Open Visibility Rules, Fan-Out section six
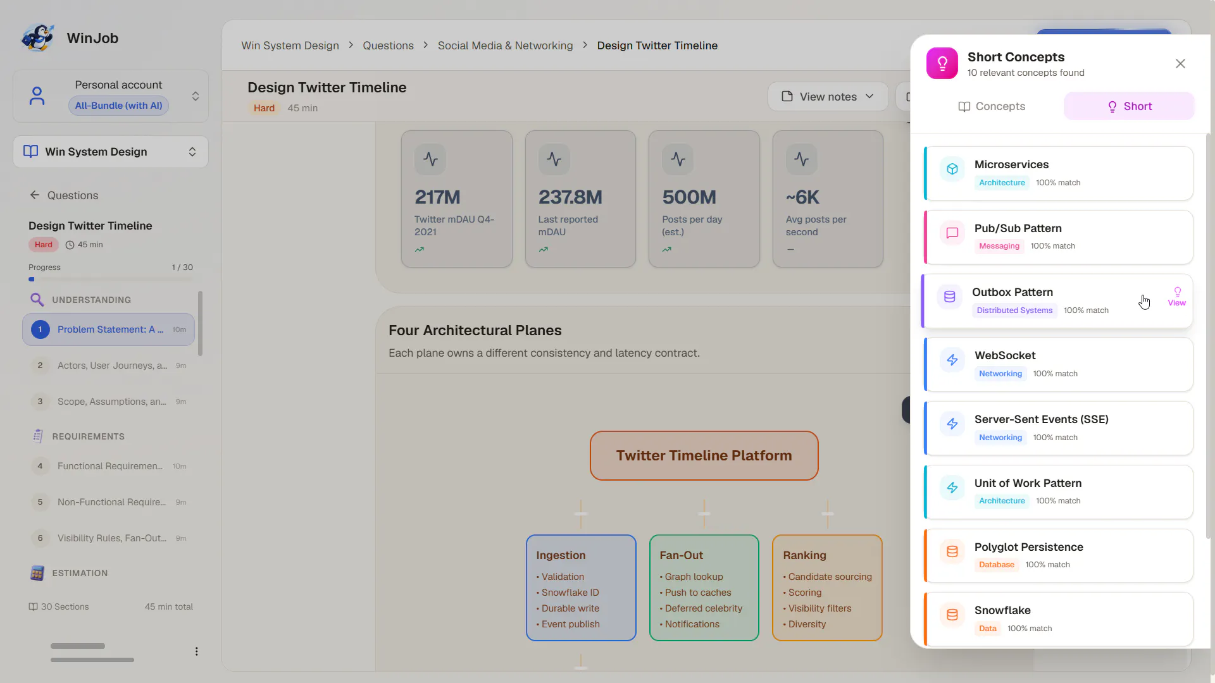 pos(108,538)
